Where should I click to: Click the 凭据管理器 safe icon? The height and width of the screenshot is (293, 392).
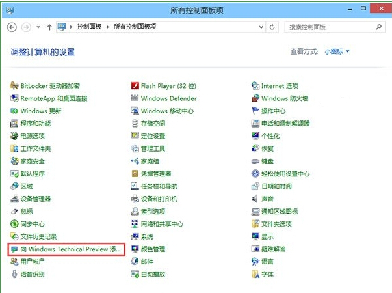135,174
